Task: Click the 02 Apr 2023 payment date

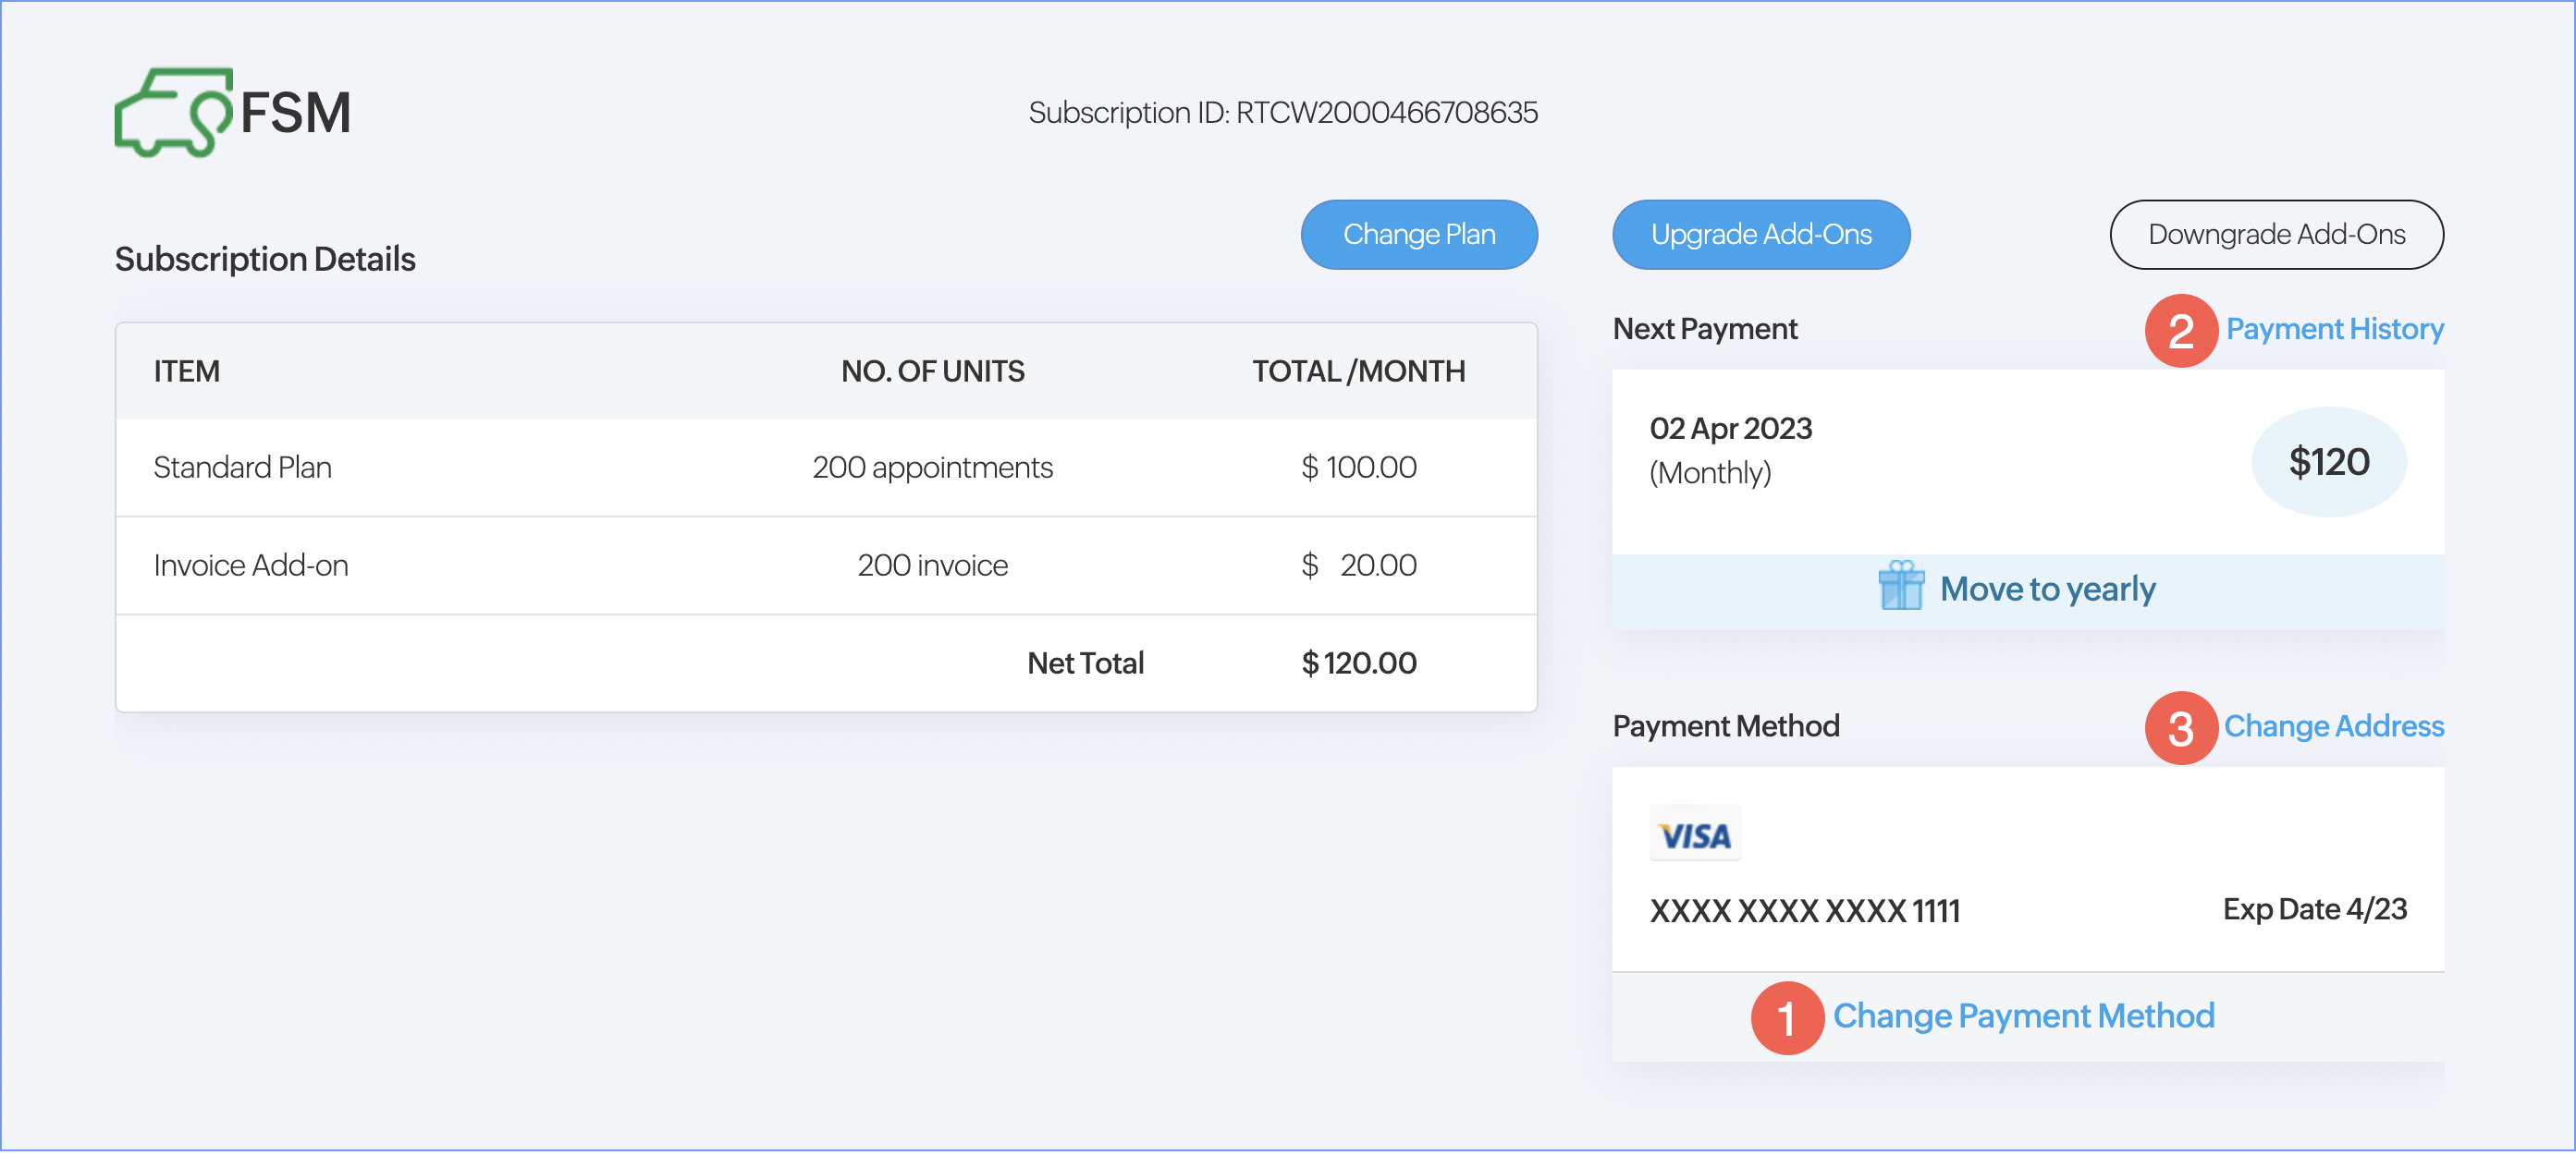Action: coord(1730,429)
